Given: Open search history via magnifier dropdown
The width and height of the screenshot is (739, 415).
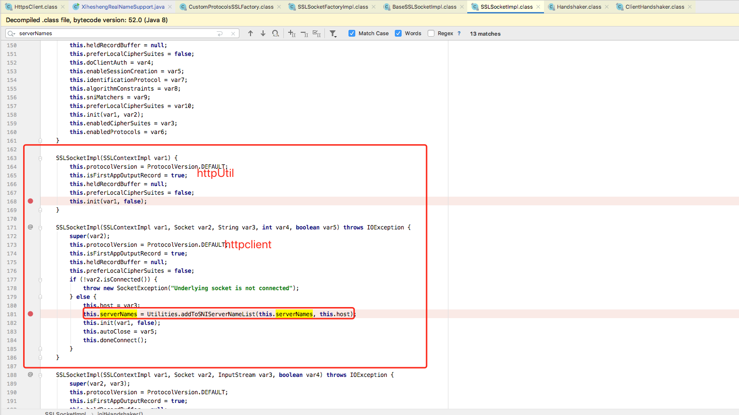Looking at the screenshot, I should coord(11,33).
